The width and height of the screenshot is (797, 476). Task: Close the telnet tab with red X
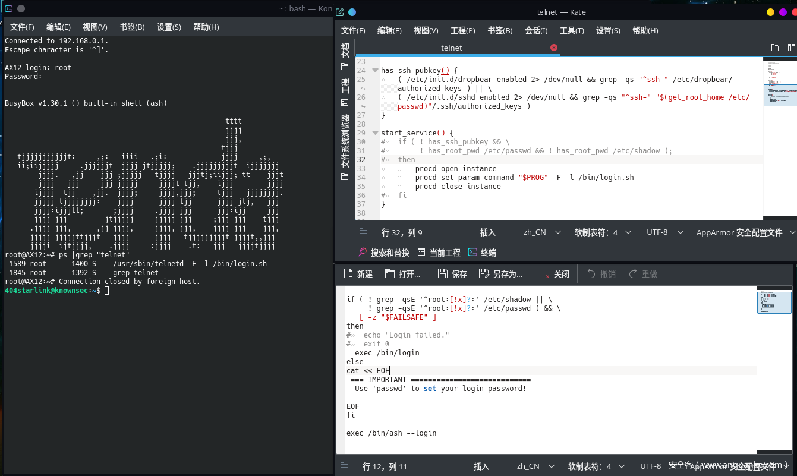click(x=554, y=48)
